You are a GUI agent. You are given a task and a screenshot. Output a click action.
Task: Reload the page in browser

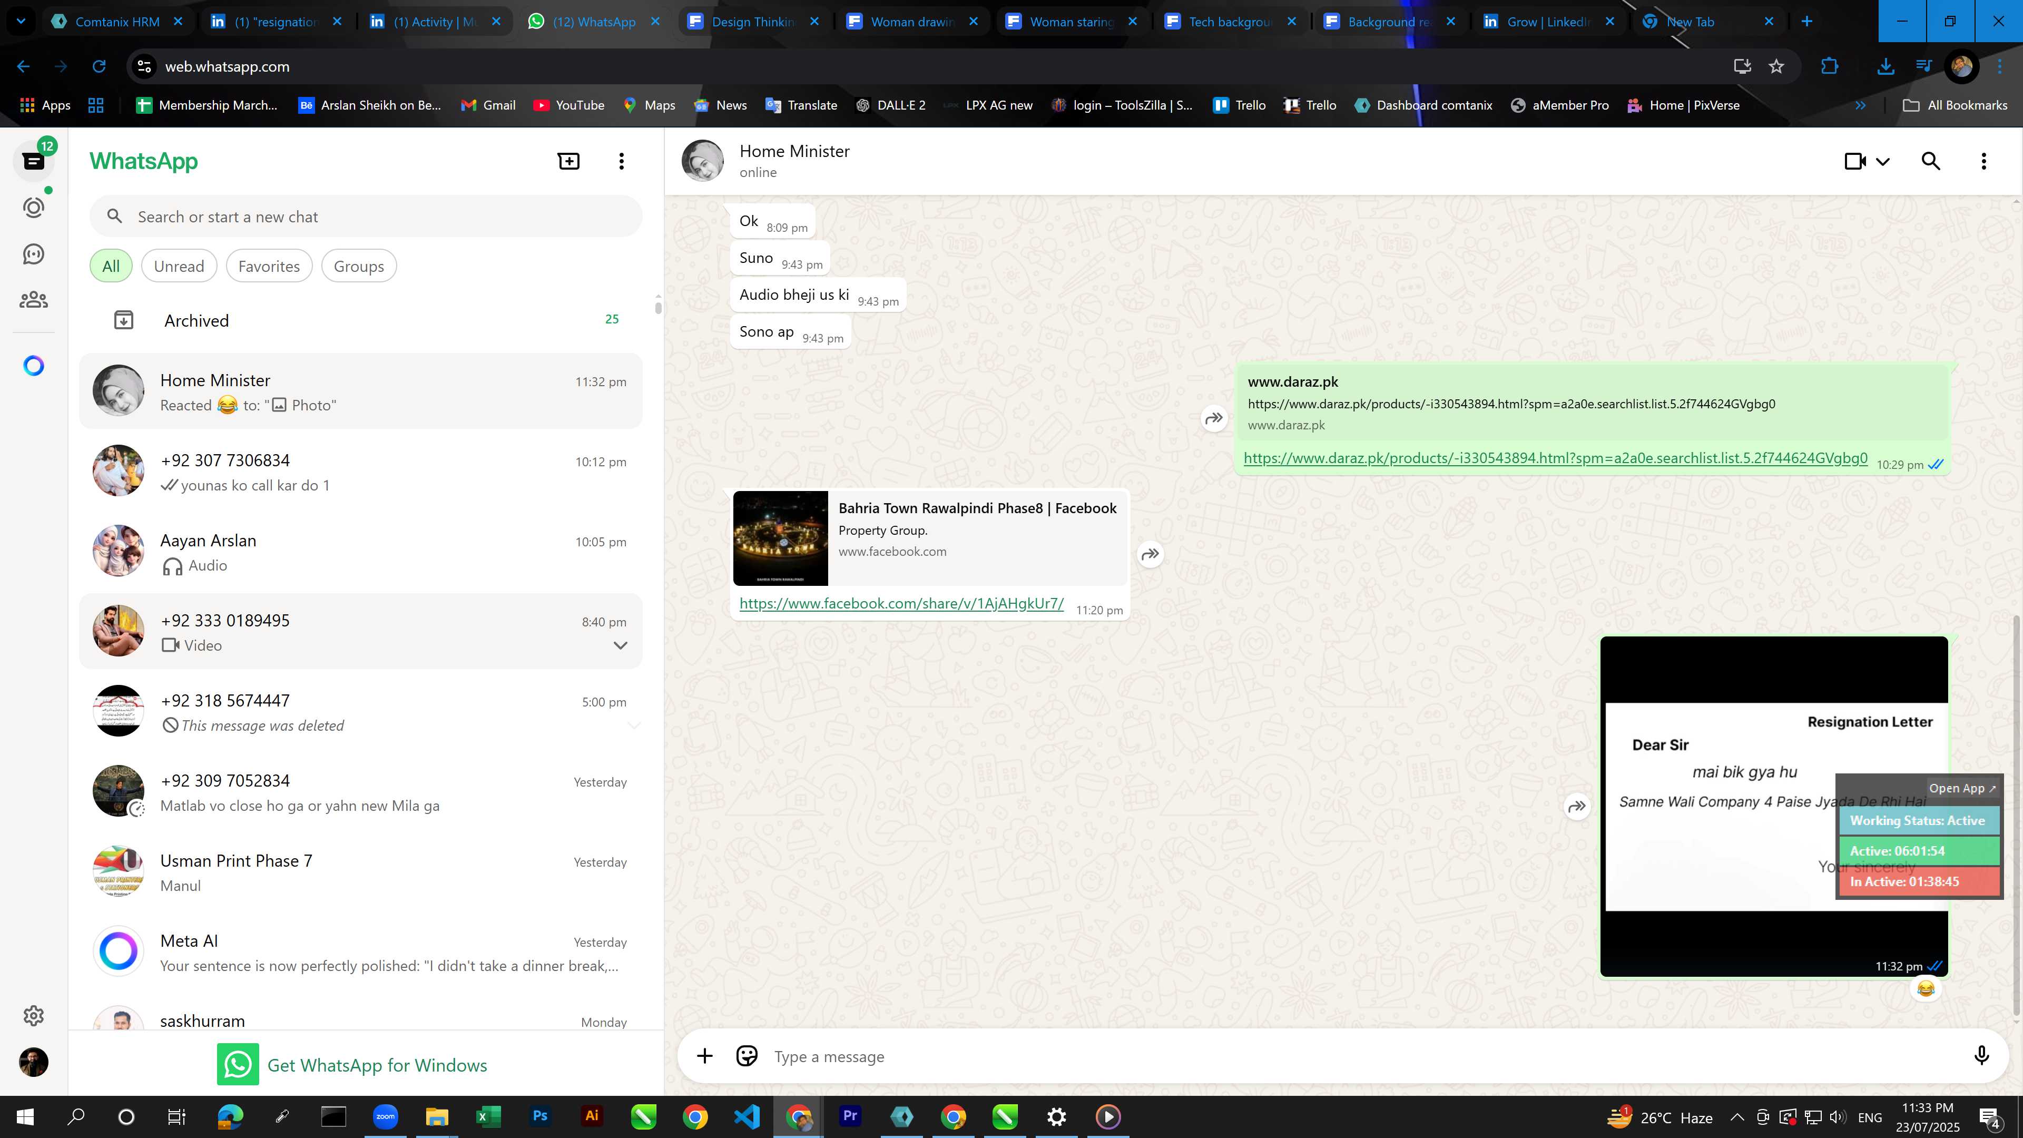tap(99, 67)
